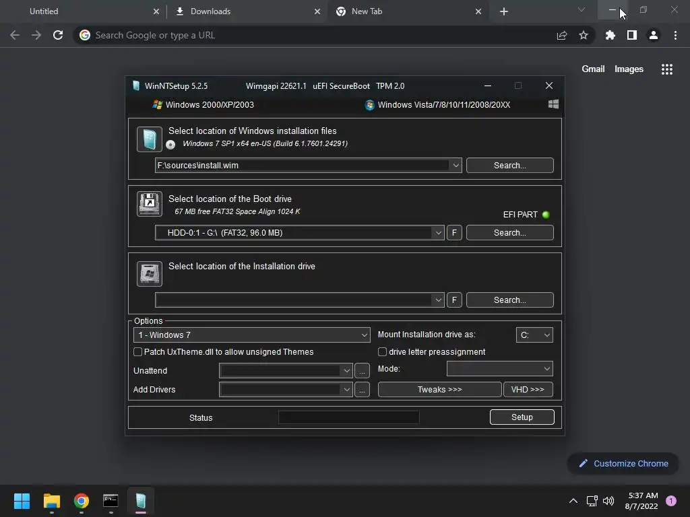Screen dimensions: 690x517
Task: Bookmark this tab with the star icon
Action: pyautogui.click(x=584, y=35)
